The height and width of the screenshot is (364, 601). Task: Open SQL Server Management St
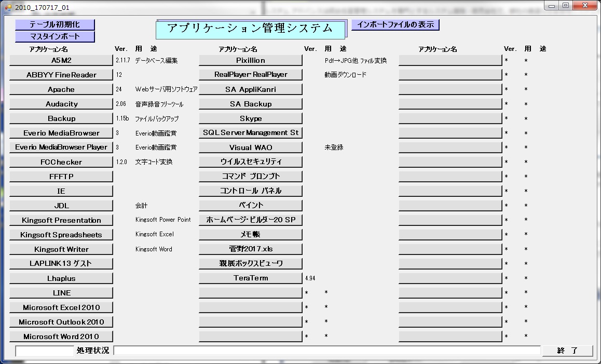251,133
